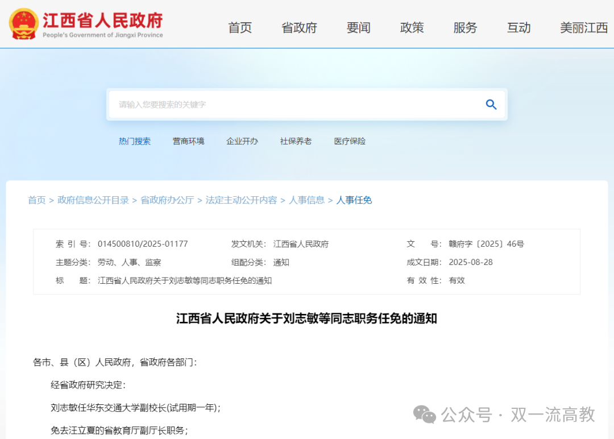Click the Jiangxi government national emblem logo
This screenshot has height=439, width=614.
24,23
